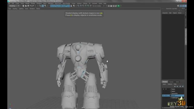Switch to Render layer tab
The image size is (194, 109).
pos(171,82)
